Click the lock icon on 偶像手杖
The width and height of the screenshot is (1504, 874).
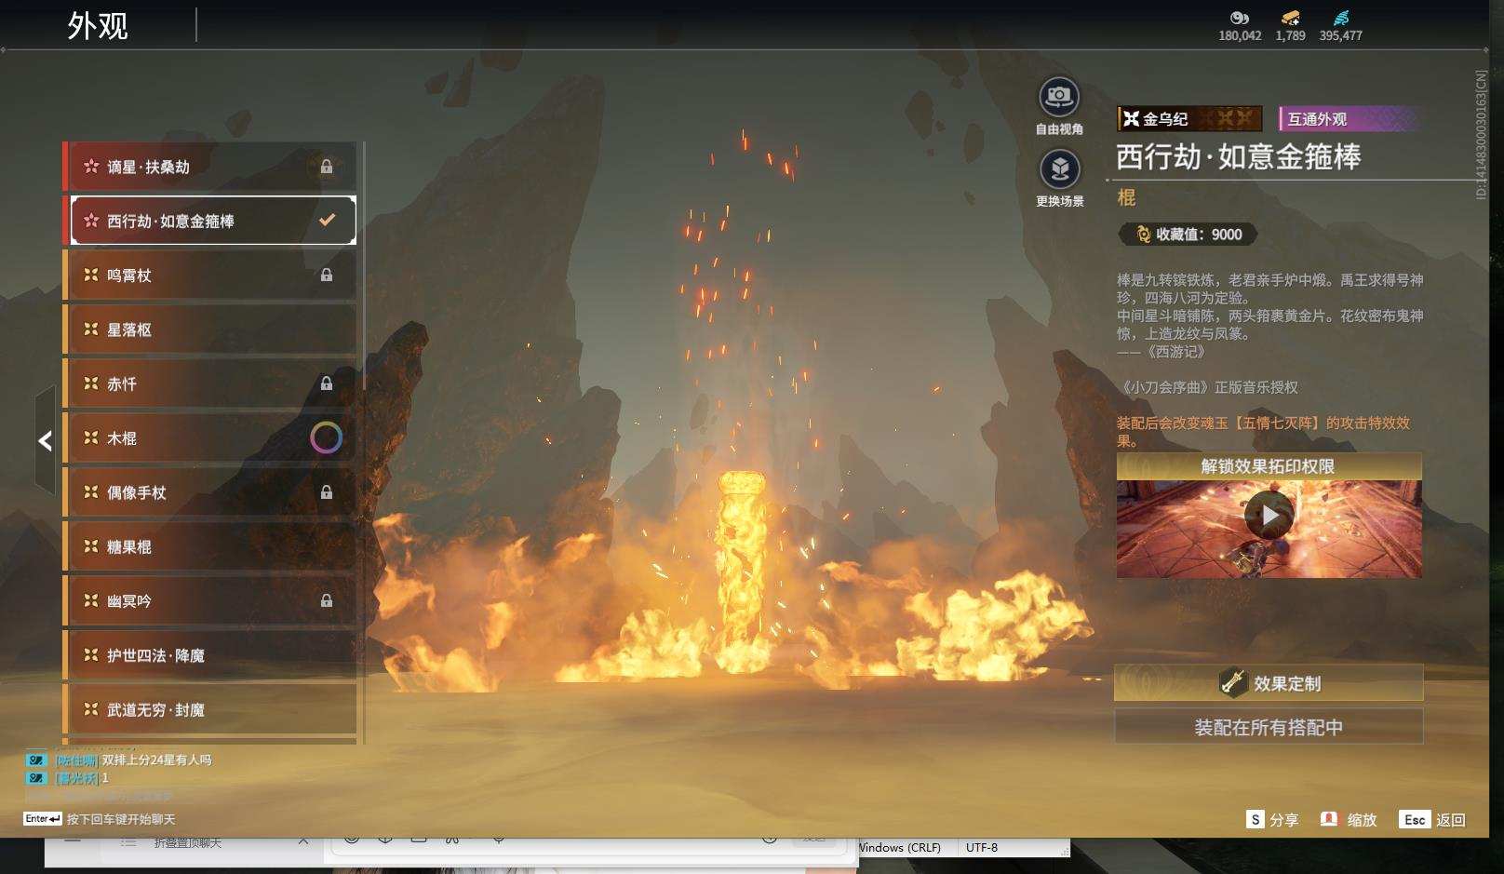tap(327, 492)
